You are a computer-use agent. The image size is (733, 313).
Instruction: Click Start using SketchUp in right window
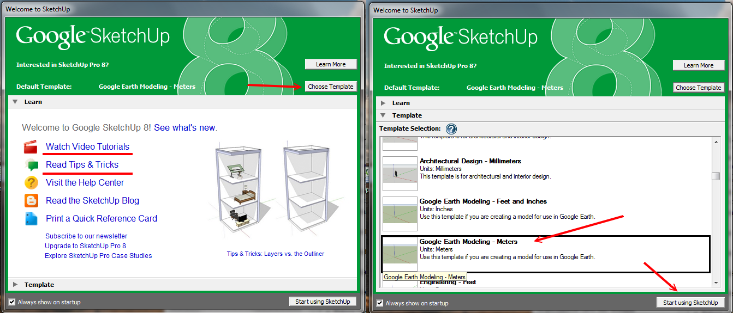(x=690, y=303)
